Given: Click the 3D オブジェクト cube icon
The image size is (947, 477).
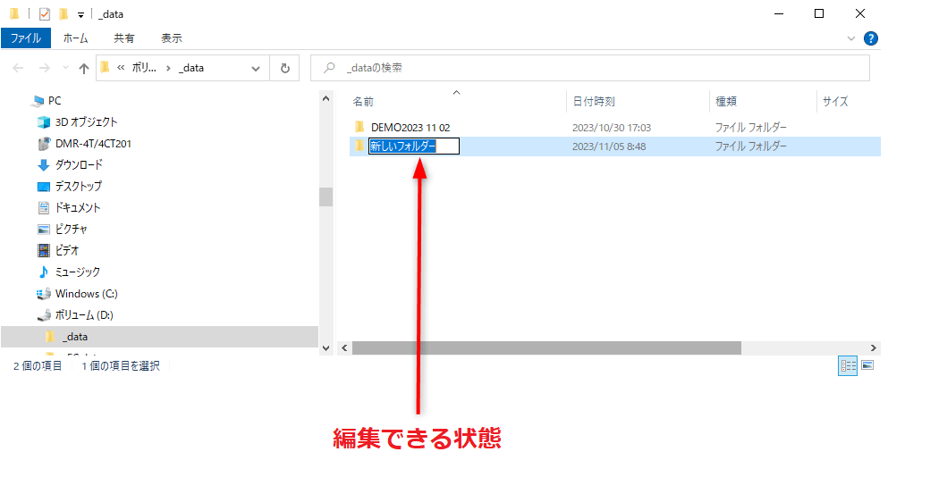Looking at the screenshot, I should click(44, 121).
